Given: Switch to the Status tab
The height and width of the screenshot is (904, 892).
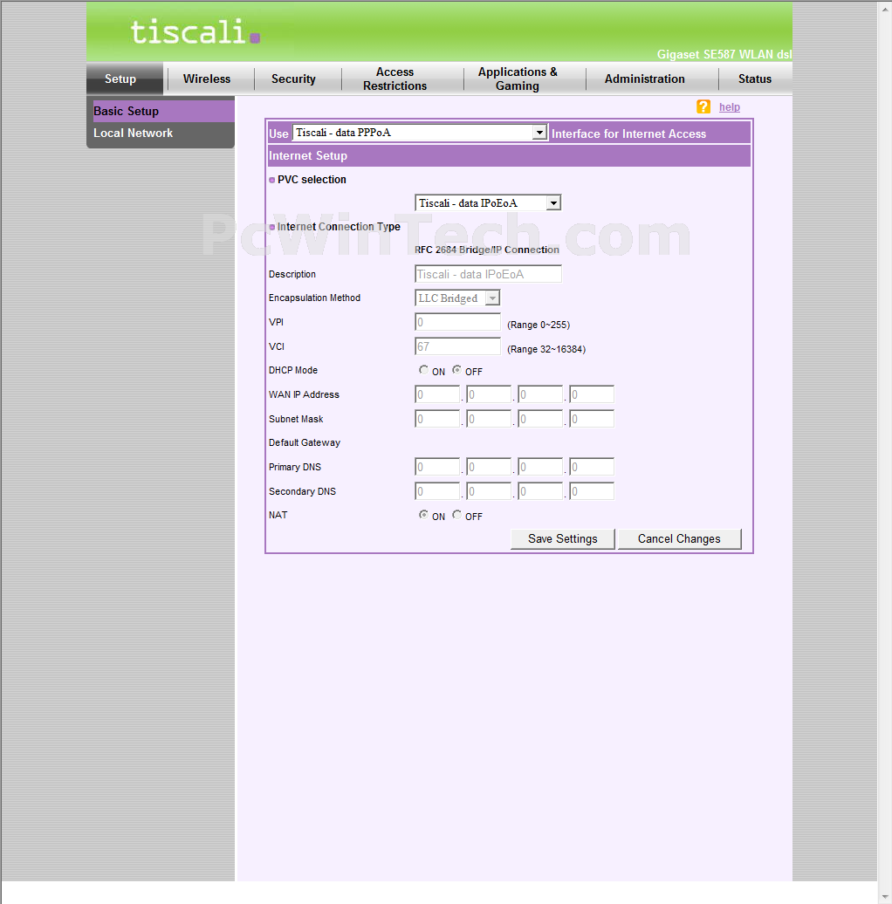Looking at the screenshot, I should click(x=755, y=79).
